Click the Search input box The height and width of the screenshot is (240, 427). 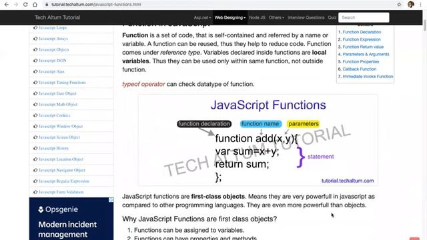[x=364, y=17]
